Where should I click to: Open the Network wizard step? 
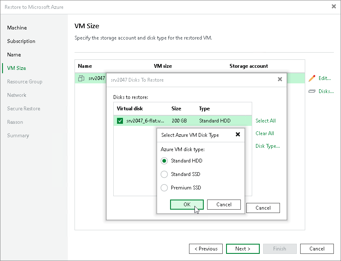pyautogui.click(x=16, y=95)
